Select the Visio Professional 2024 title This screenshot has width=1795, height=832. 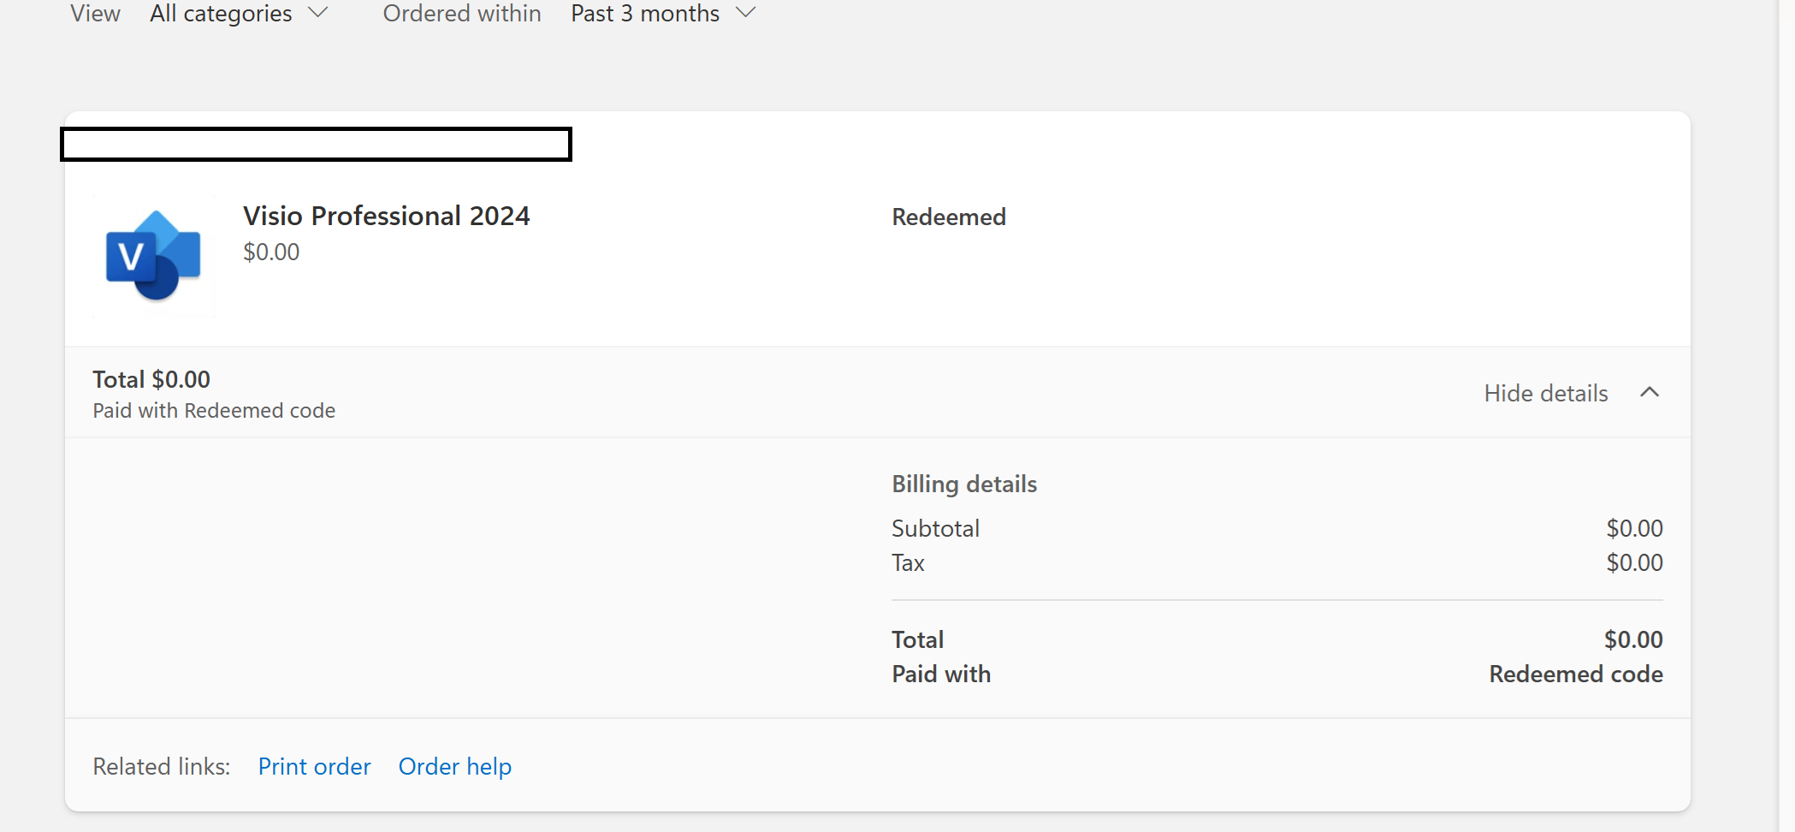point(386,216)
